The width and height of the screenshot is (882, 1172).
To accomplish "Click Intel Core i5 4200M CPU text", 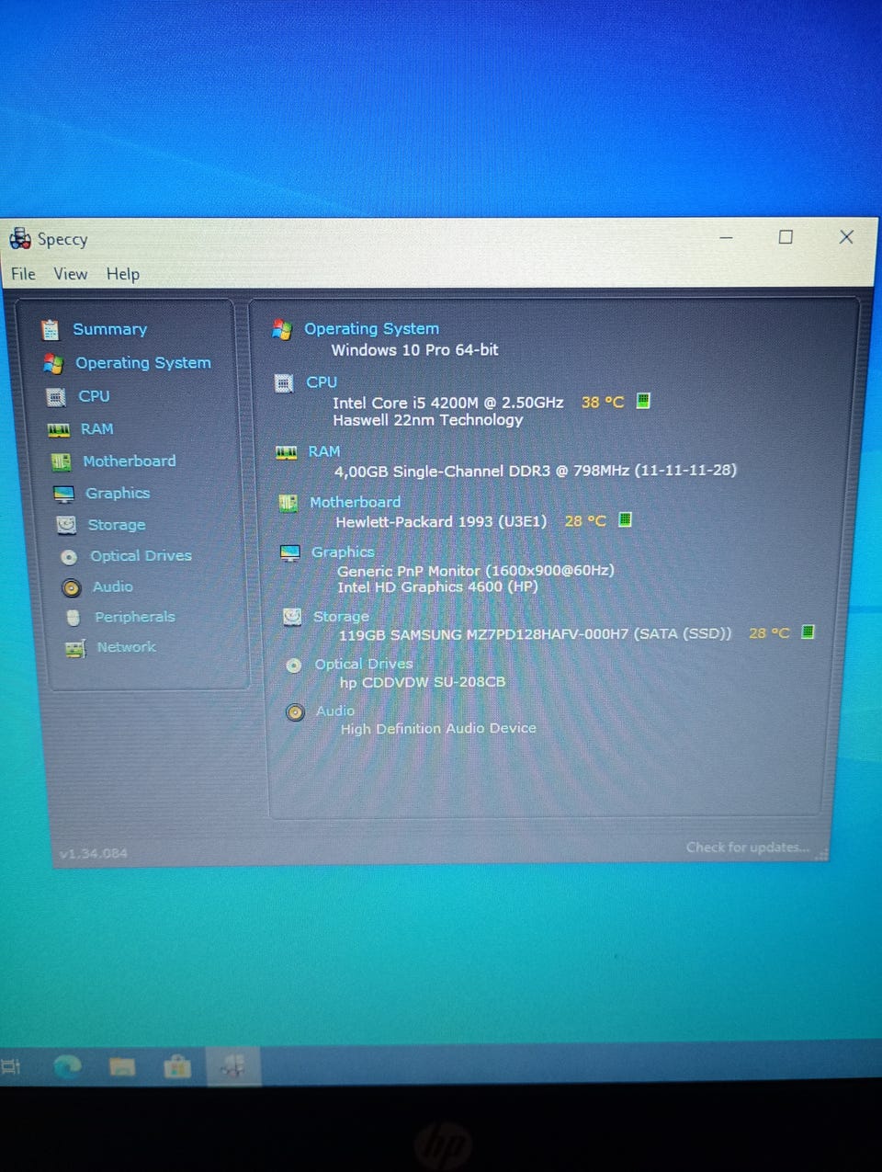I will pos(448,403).
